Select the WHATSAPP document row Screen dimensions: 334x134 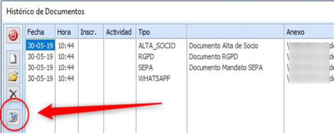coord(155,78)
